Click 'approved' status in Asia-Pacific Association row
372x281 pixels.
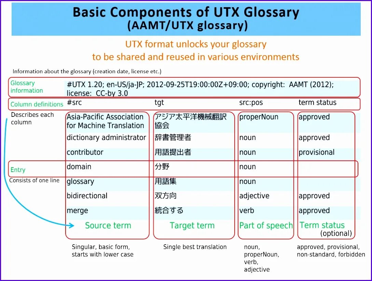pos(314,117)
